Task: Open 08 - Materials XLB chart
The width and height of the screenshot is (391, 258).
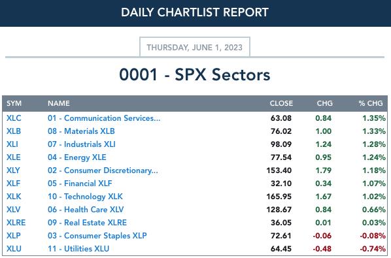Action: 81,131
